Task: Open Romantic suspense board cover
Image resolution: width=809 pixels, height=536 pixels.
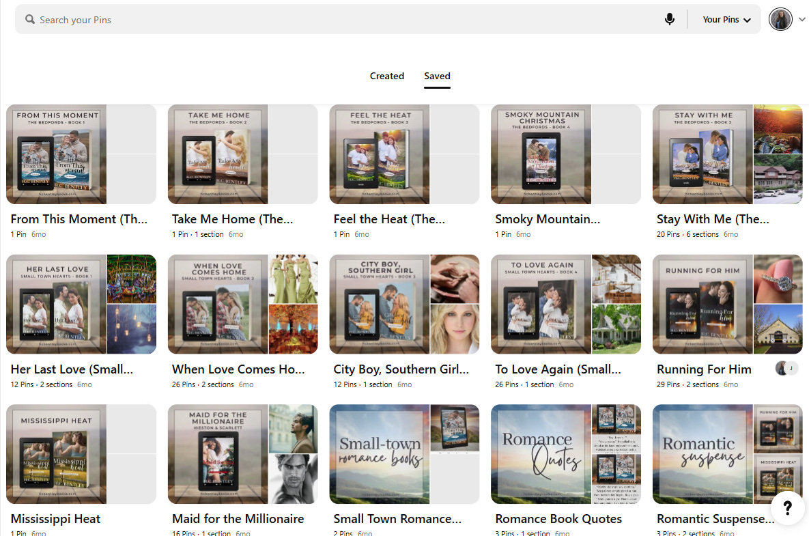Action: coord(702,454)
